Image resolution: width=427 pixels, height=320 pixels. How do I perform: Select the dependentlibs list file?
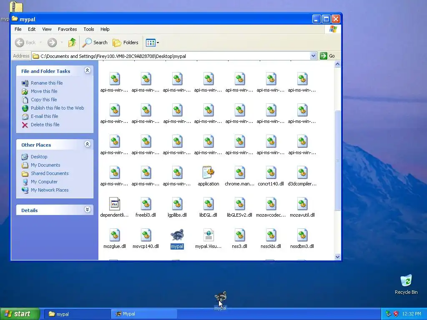tap(114, 207)
